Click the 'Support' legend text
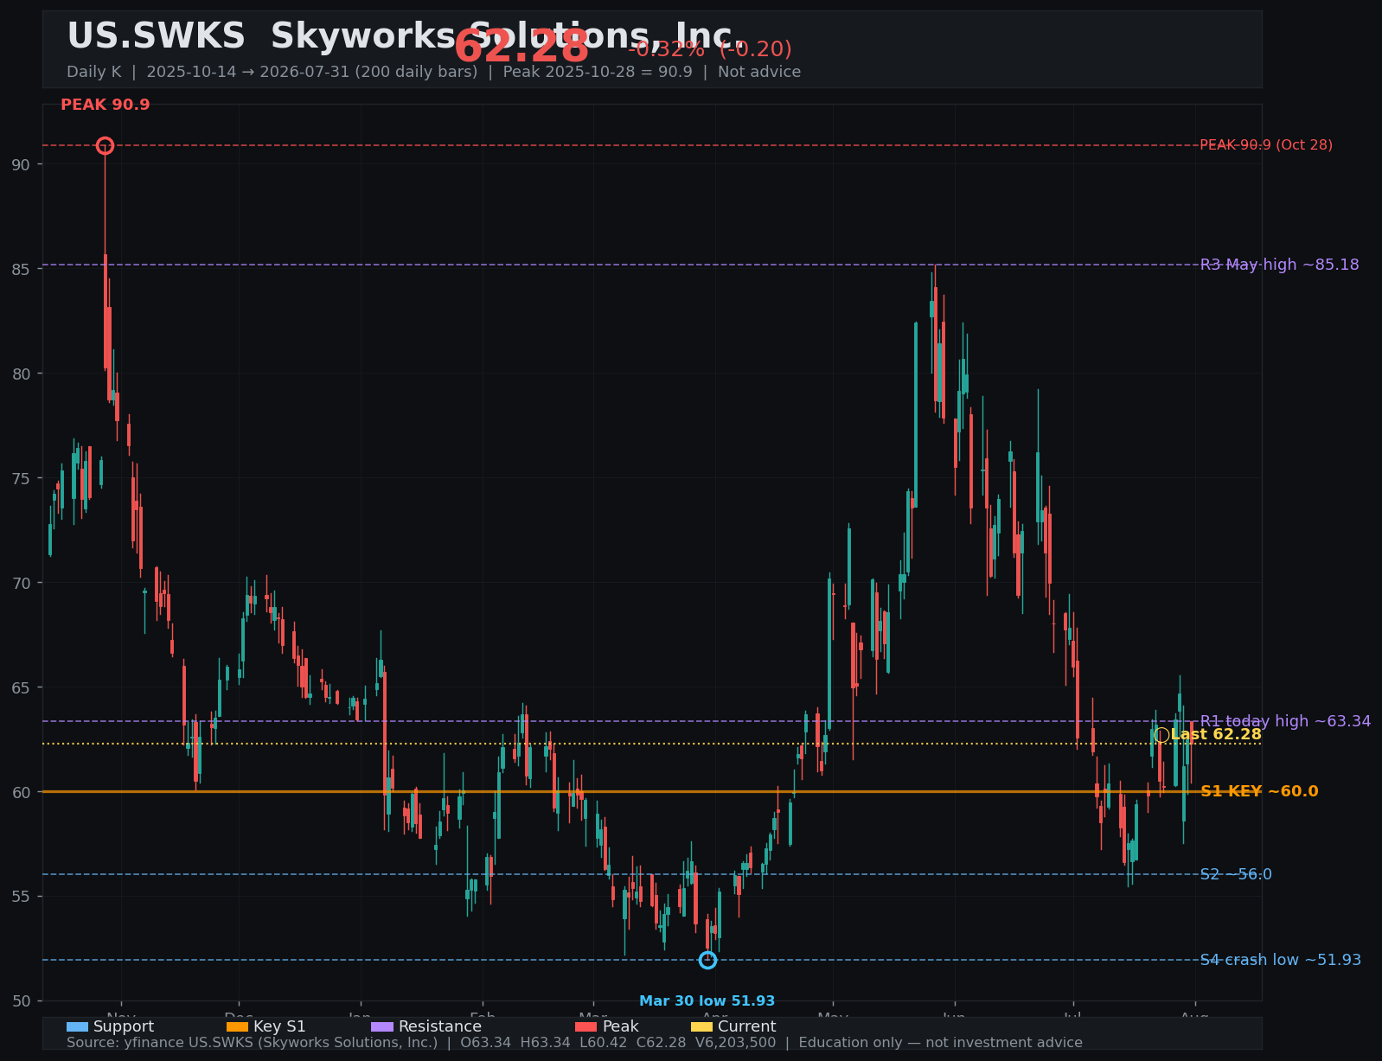Image resolution: width=1382 pixels, height=1061 pixels. (x=124, y=1027)
